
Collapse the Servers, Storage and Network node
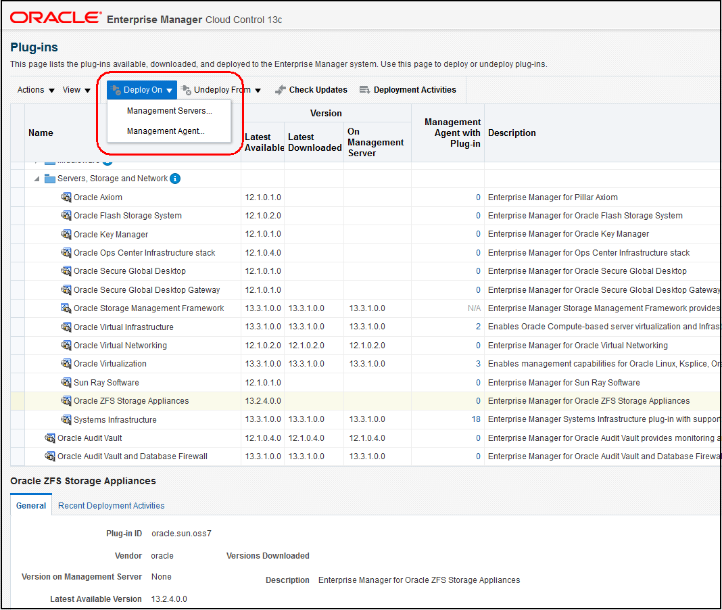[x=37, y=179]
